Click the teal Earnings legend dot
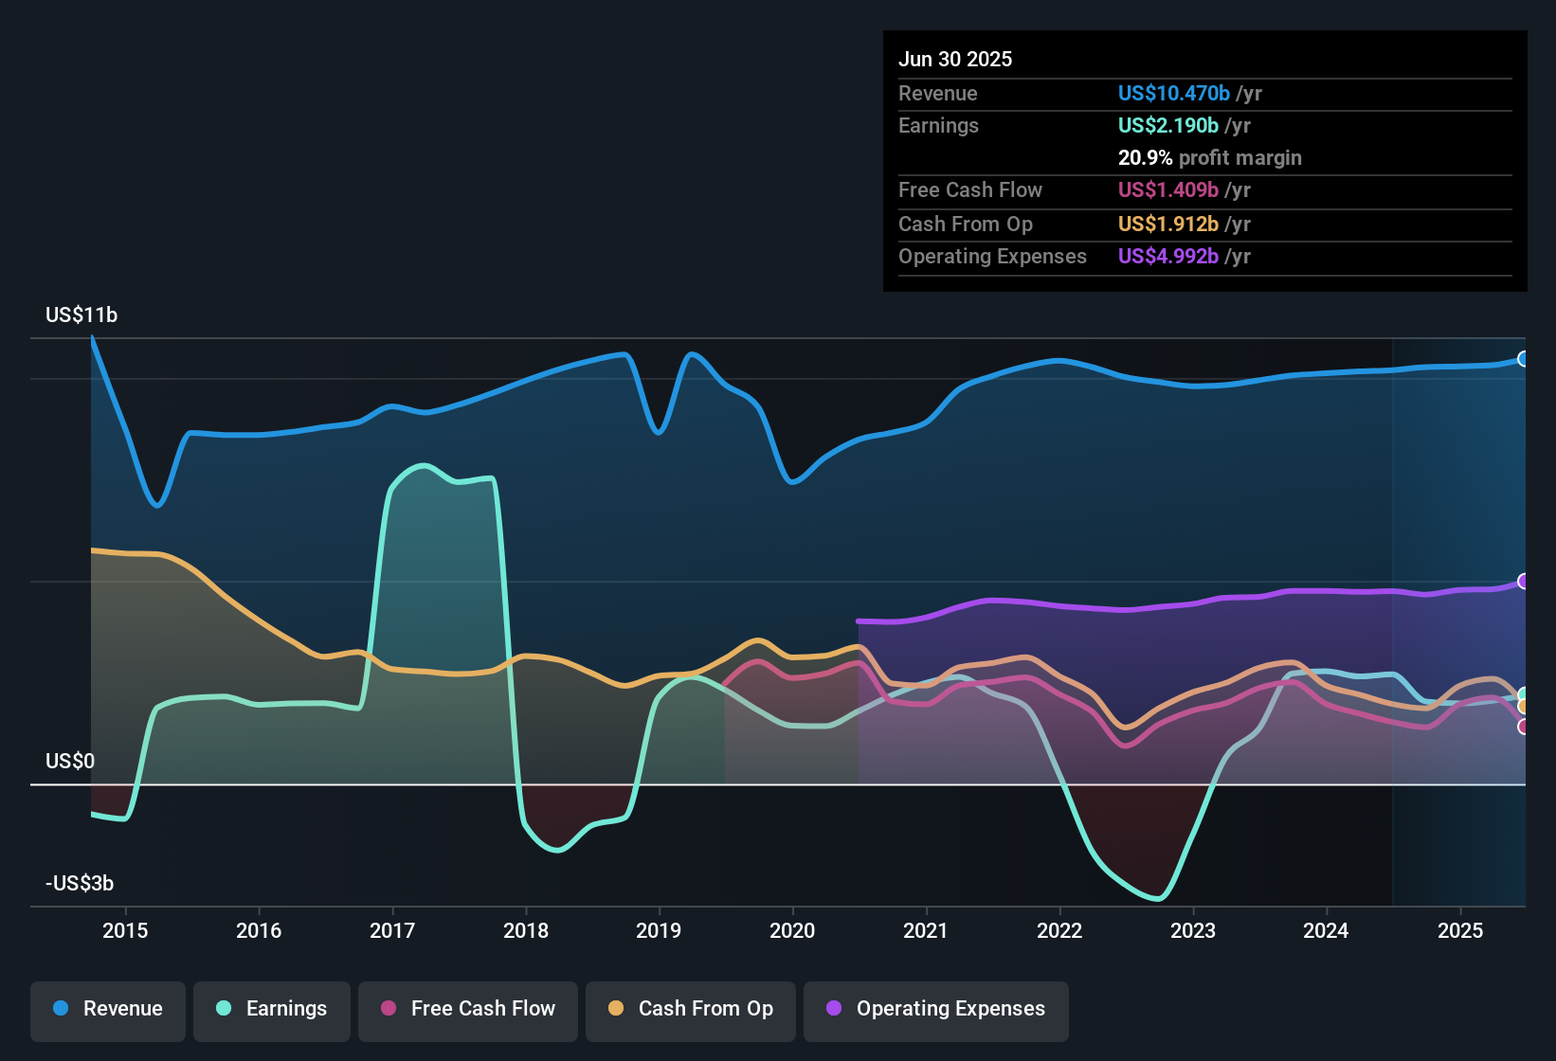Image resolution: width=1556 pixels, height=1061 pixels. click(x=224, y=1008)
